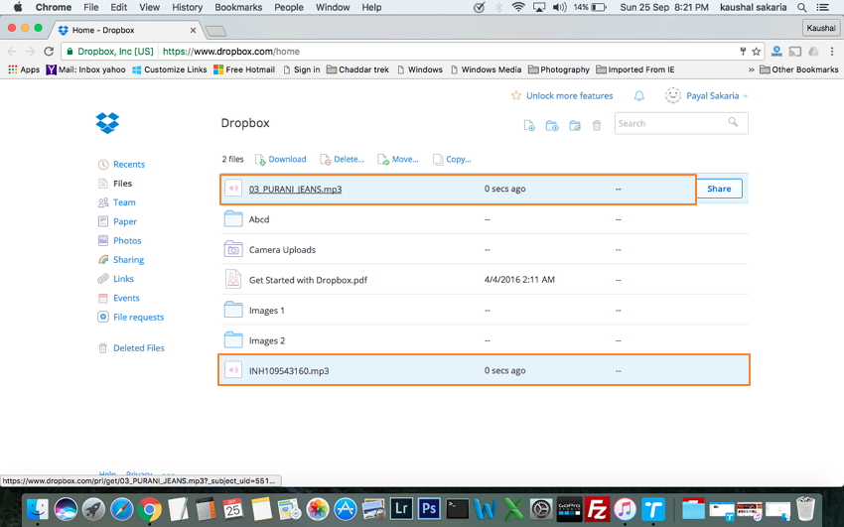Click the Share button
Image resolution: width=844 pixels, height=527 pixels.
pos(719,189)
